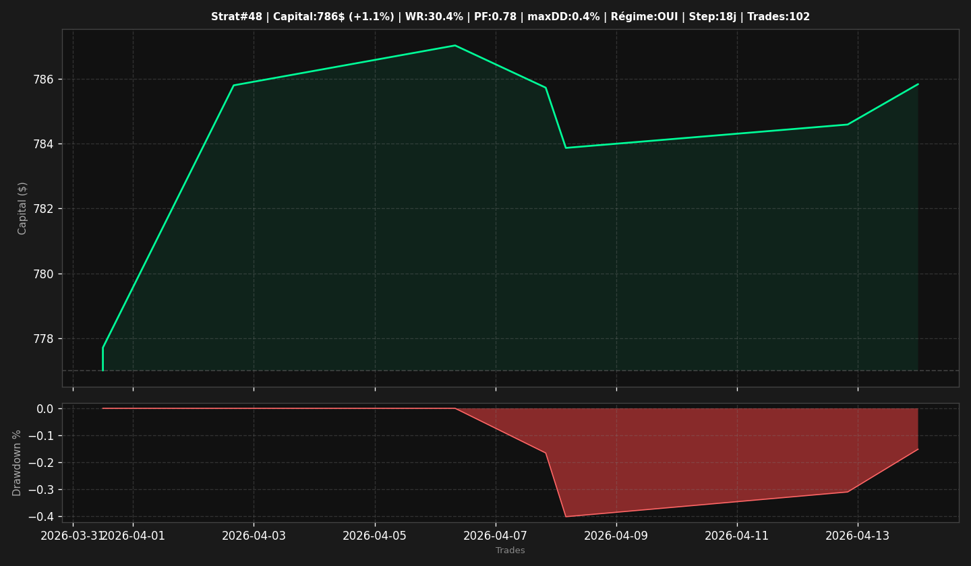971x566 pixels.
Task: Pick the "-0.3" drawdown axis tick
Action: (42, 490)
